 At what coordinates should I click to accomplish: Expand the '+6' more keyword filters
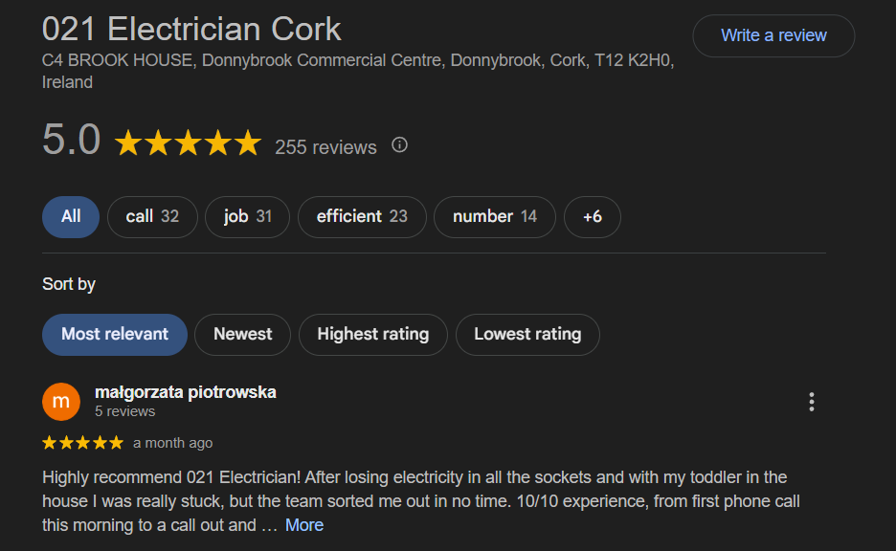593,216
